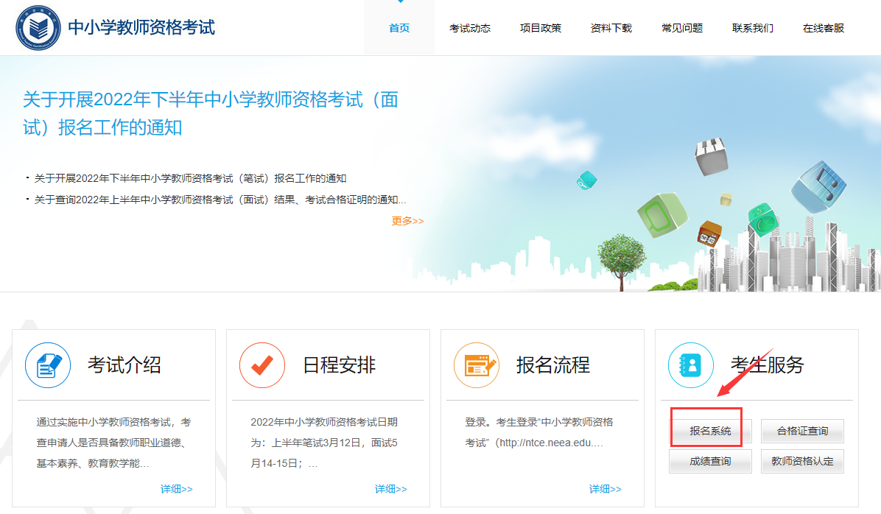Open the 项目政策 menu item
Image resolution: width=881 pixels, height=514 pixels.
(x=541, y=28)
